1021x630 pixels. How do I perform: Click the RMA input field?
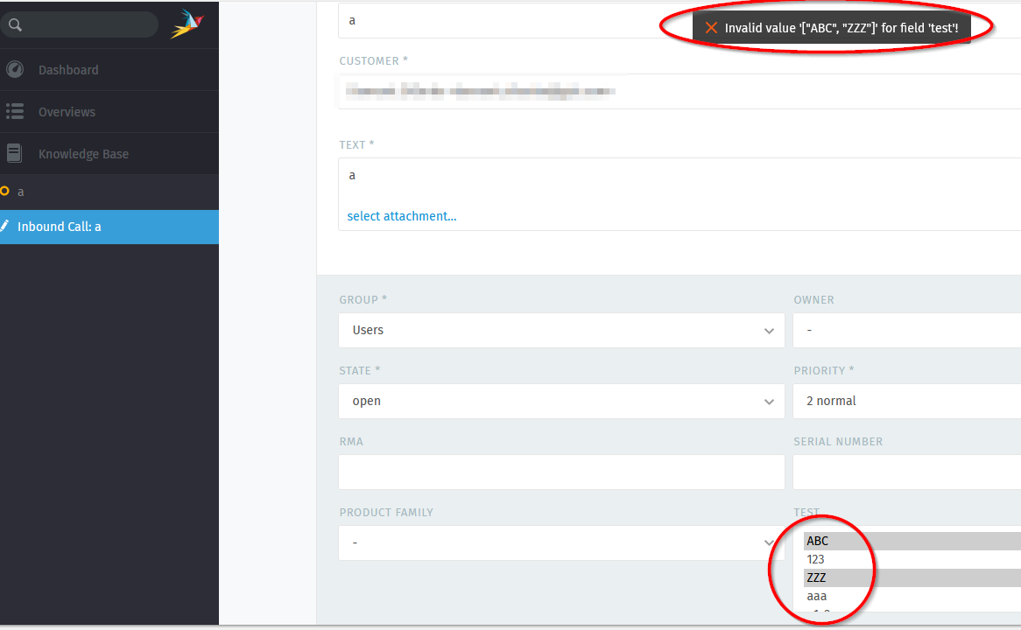[x=561, y=472]
